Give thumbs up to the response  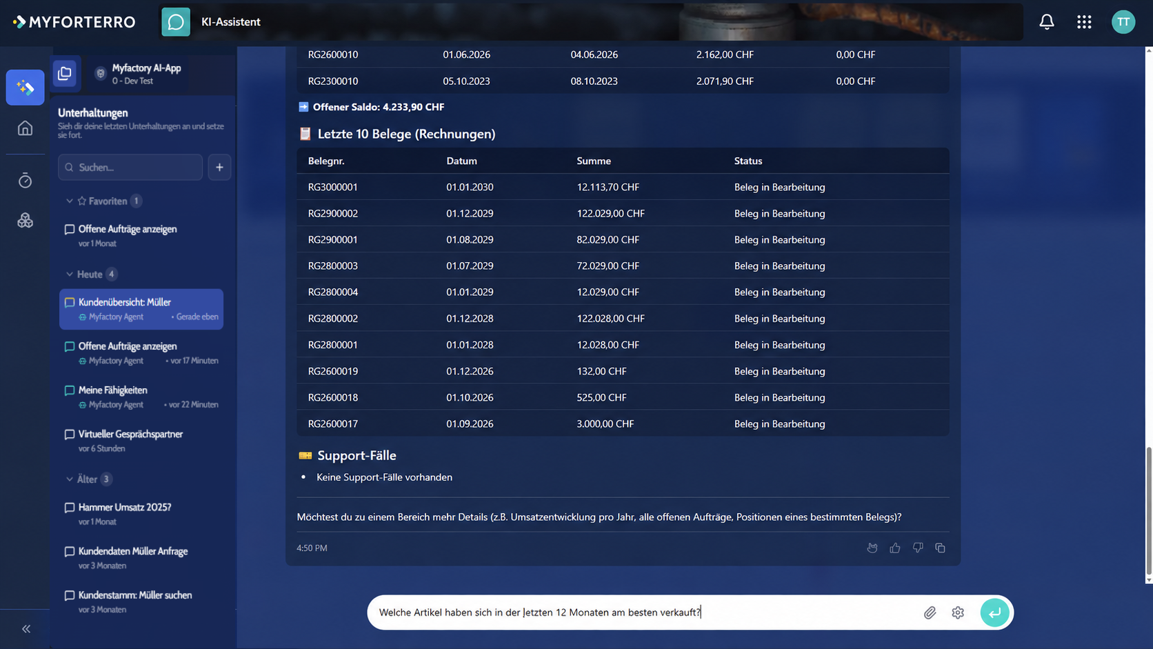[895, 548]
